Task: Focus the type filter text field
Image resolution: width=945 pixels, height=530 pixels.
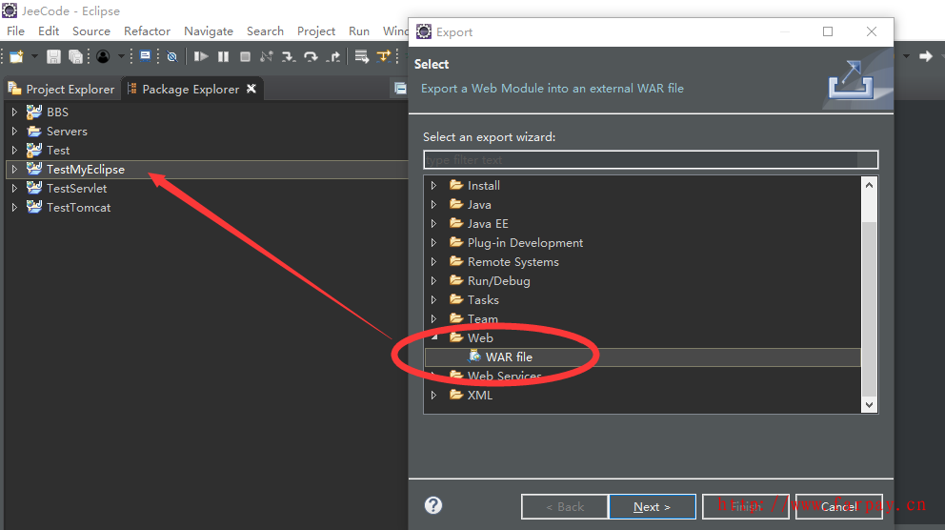Action: [650, 160]
